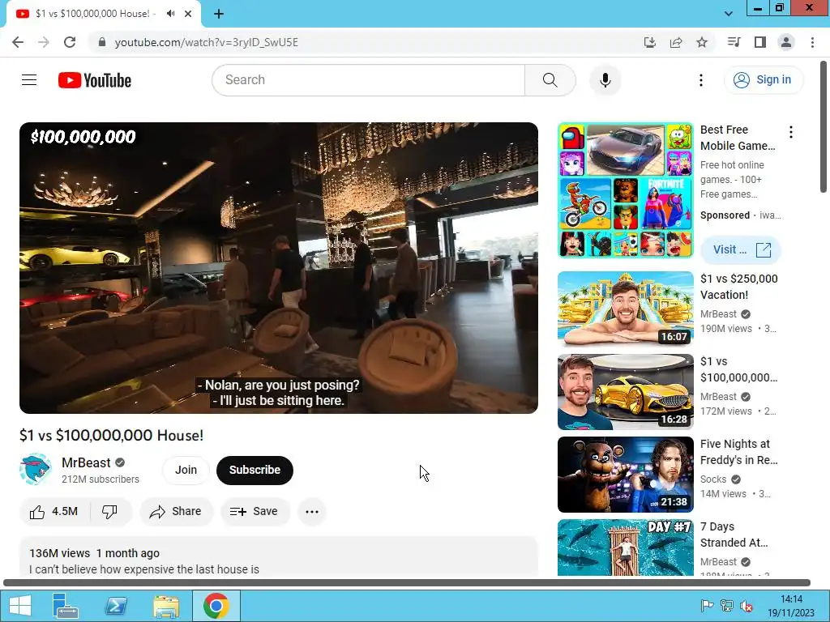Start voice search with microphone icon
Image resolution: width=830 pixels, height=622 pixels.
[605, 80]
